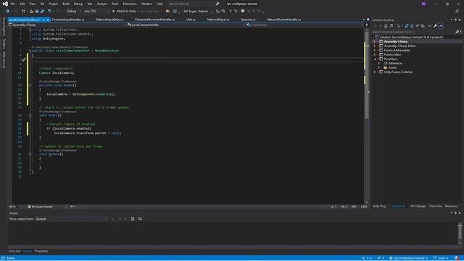Open the Edit menu
464x261 pixels.
[22, 4]
